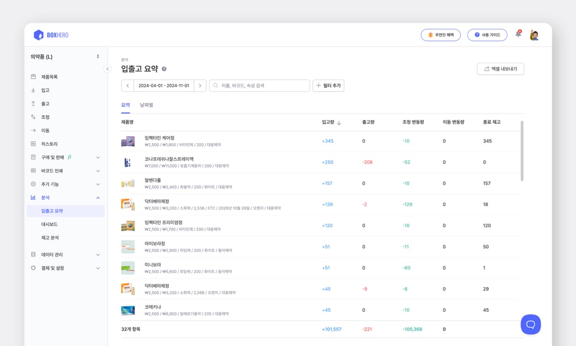Click the 추가 기능 plus icon

pyautogui.click(x=33, y=184)
